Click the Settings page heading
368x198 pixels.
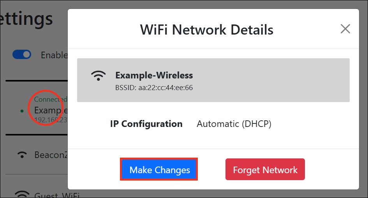26,18
